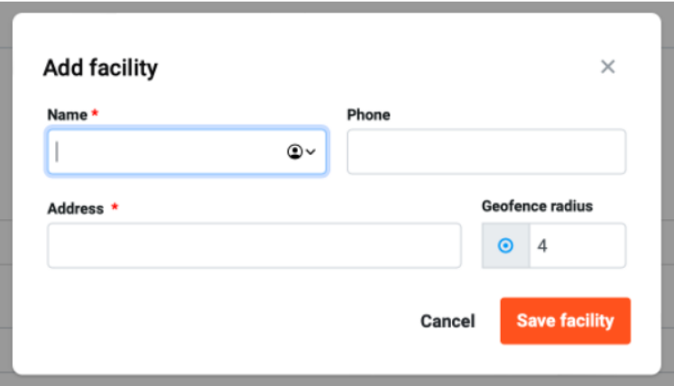674x386 pixels.
Task: Click the contact autofill icon in Name field
Action: pos(295,152)
